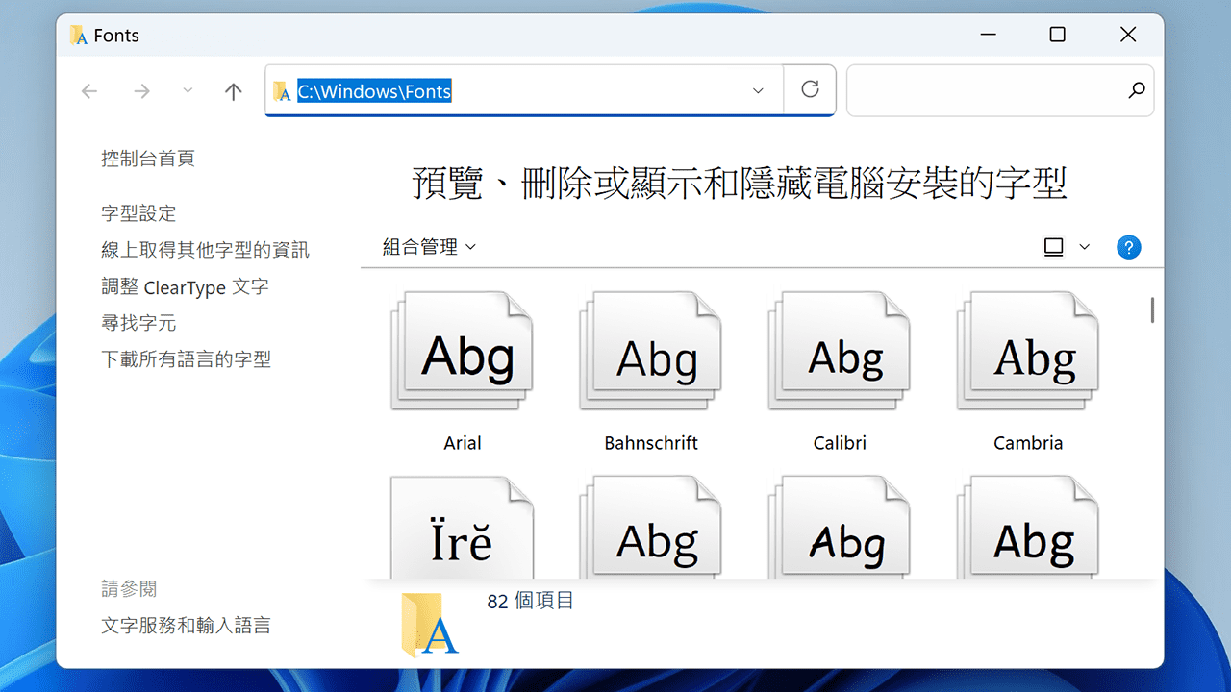Click the vertical scrollbar thumb
The image size is (1231, 692).
pyautogui.click(x=1150, y=309)
